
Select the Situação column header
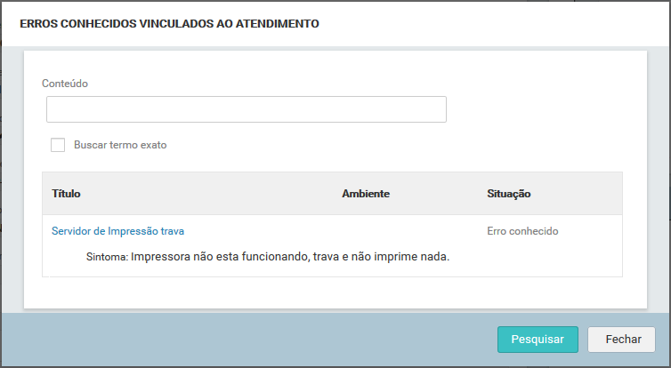pyautogui.click(x=508, y=194)
